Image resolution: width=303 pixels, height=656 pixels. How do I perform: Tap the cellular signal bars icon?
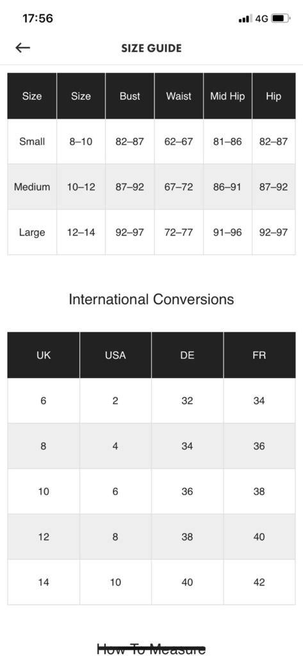click(245, 19)
